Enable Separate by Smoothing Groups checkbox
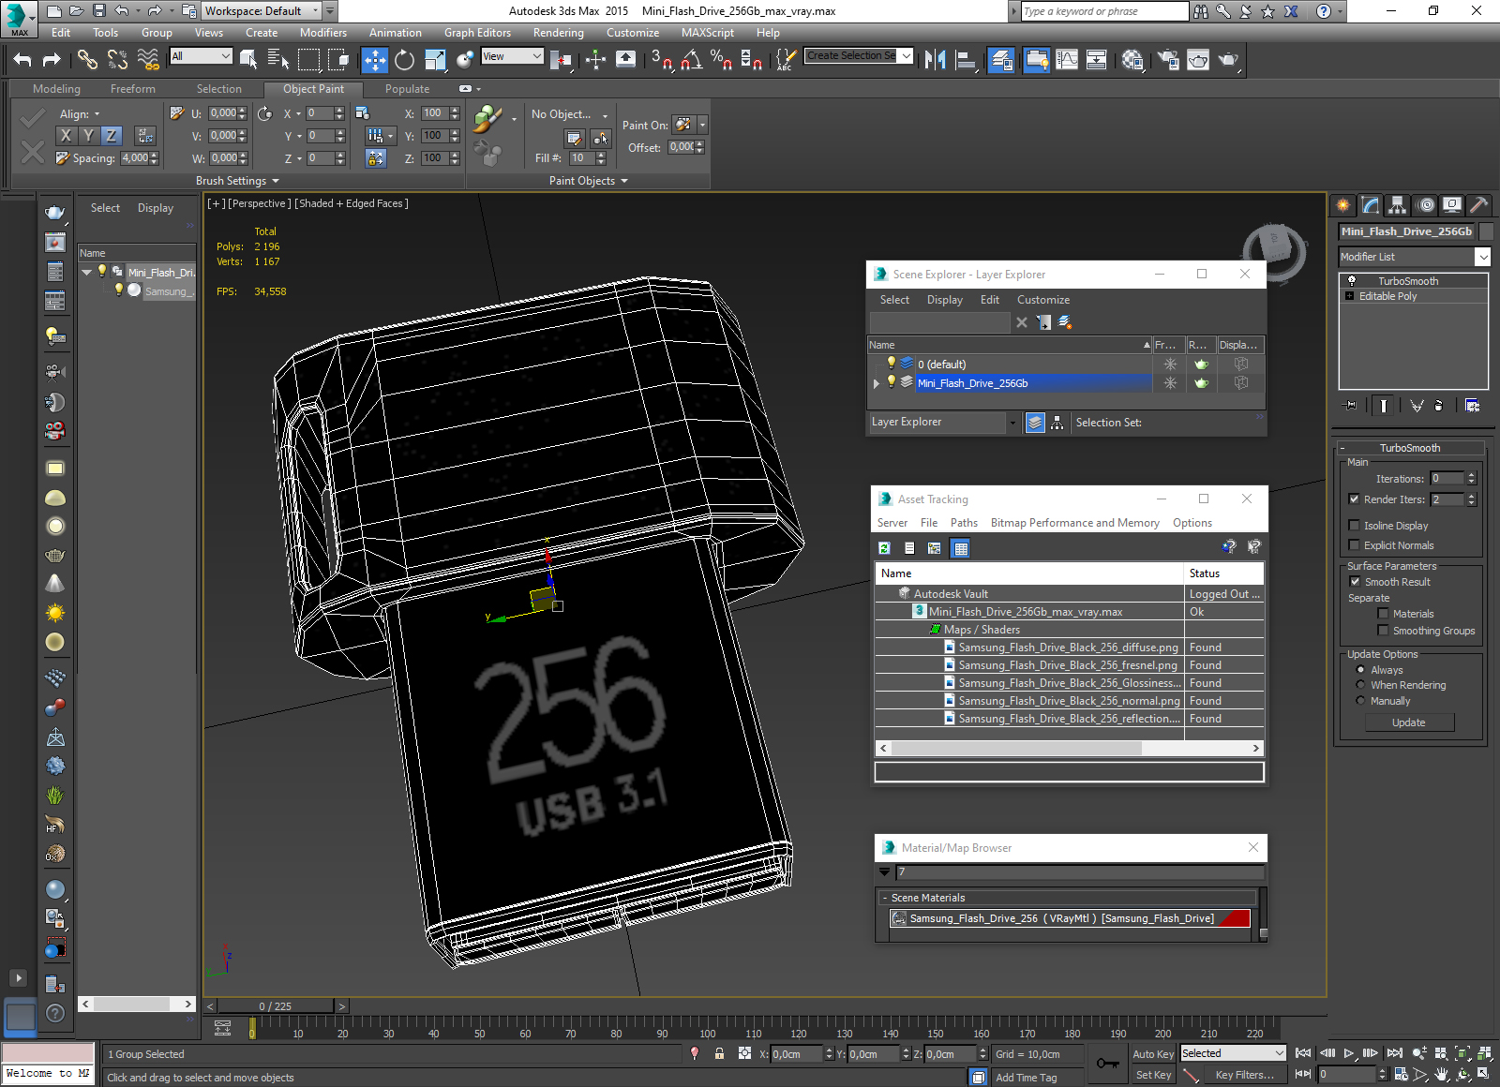Screen dimensions: 1500x1087 click(x=1383, y=631)
